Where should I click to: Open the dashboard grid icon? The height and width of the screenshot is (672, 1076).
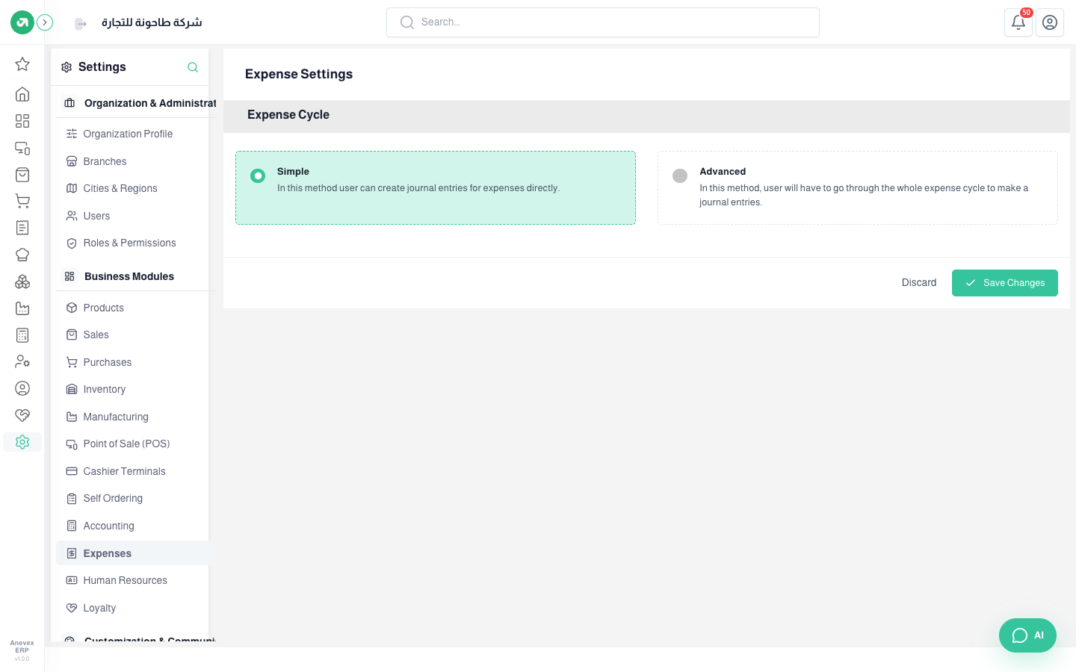(22, 121)
